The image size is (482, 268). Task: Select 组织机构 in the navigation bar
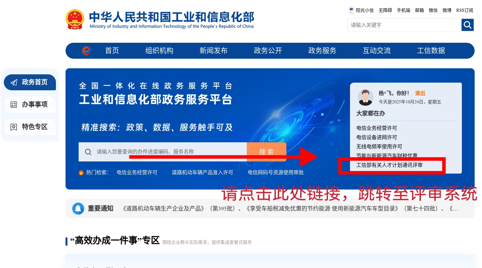159,51
